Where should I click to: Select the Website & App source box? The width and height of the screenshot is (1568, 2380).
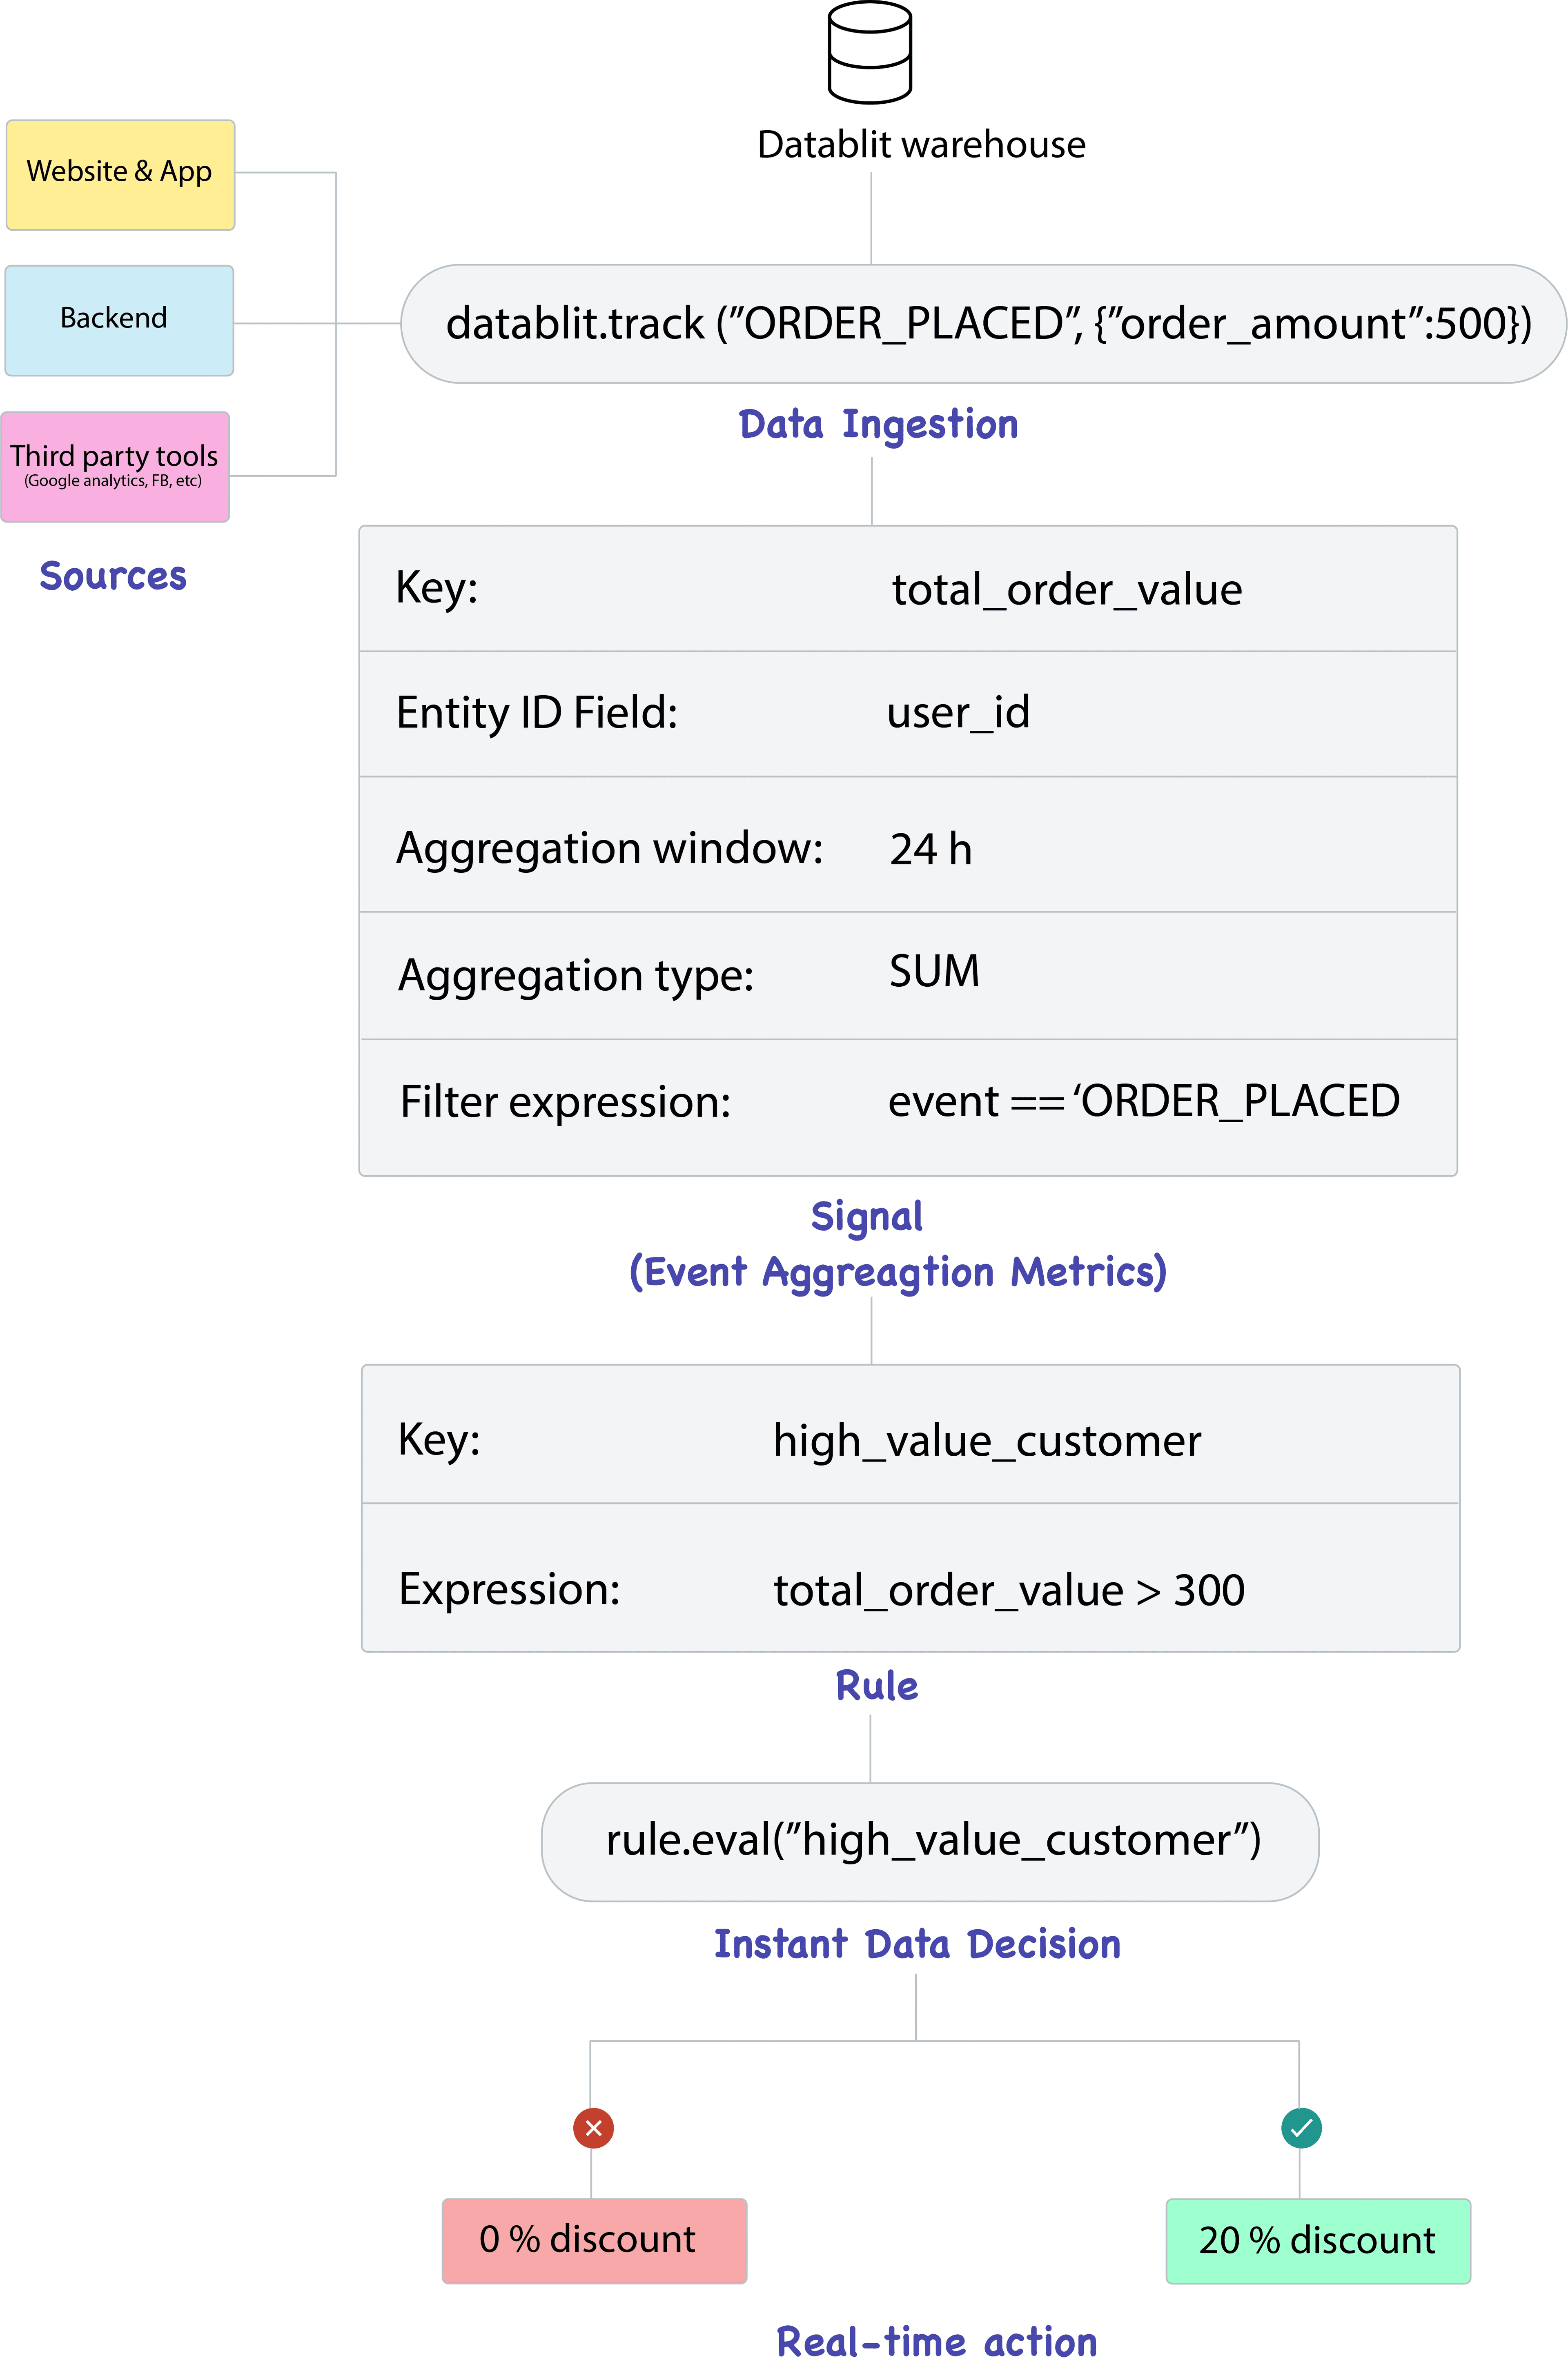tap(120, 175)
